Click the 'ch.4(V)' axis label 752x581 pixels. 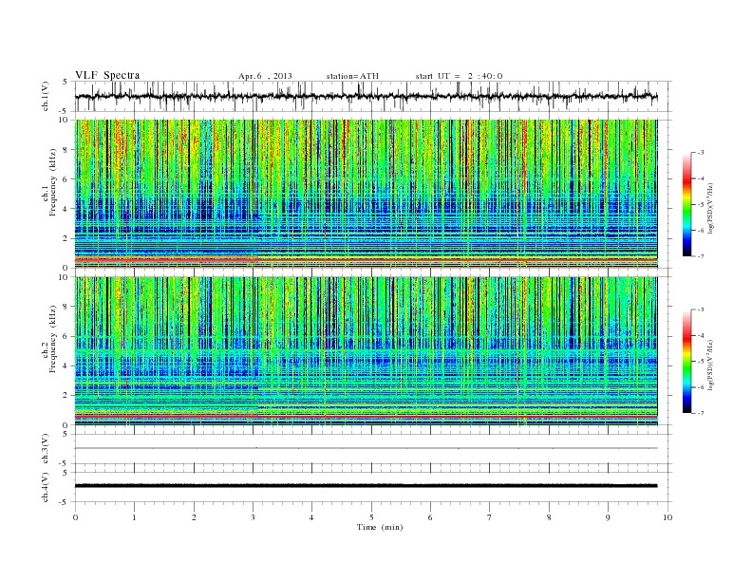coord(46,487)
